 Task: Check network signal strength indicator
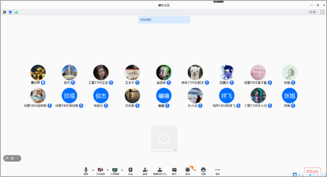[16, 12]
